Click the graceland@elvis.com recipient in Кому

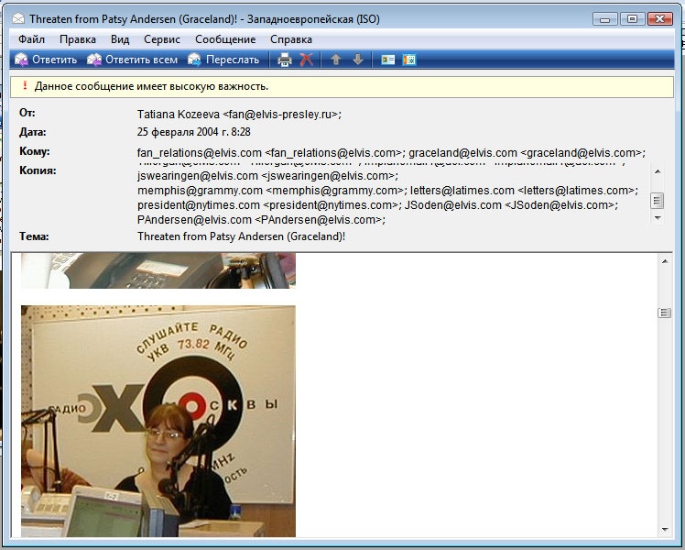coord(527,153)
